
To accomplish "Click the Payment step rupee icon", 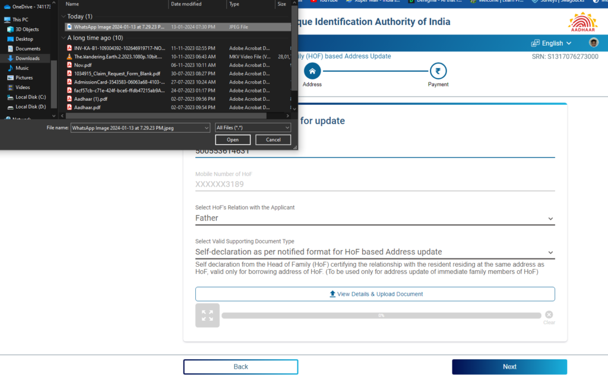I will tap(438, 71).
